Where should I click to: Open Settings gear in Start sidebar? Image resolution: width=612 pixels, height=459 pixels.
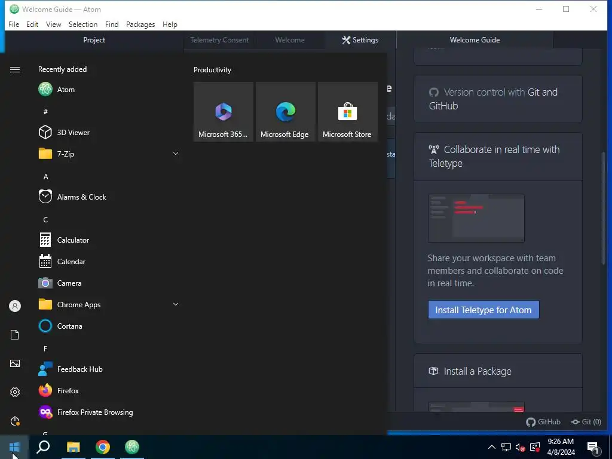point(15,392)
